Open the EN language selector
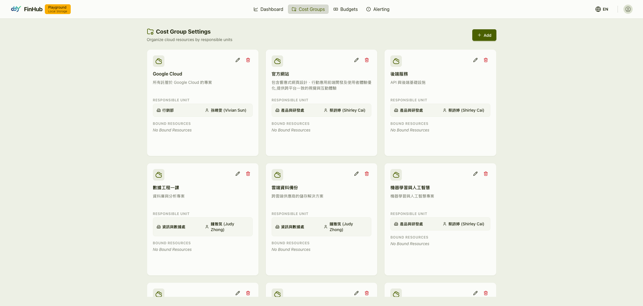 (602, 9)
